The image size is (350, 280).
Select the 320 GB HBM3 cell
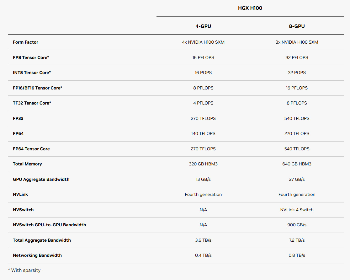click(203, 164)
